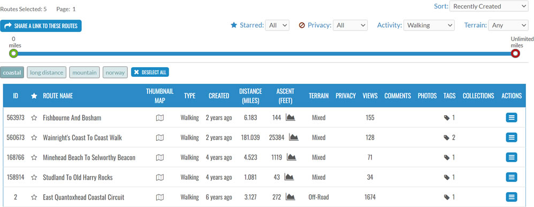Toggle the long distance tag filter
Screen dimensions: 534x207
tap(47, 72)
